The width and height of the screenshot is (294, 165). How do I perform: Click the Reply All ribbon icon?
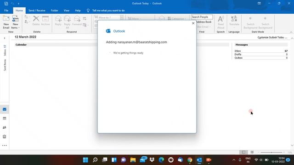[67, 22]
